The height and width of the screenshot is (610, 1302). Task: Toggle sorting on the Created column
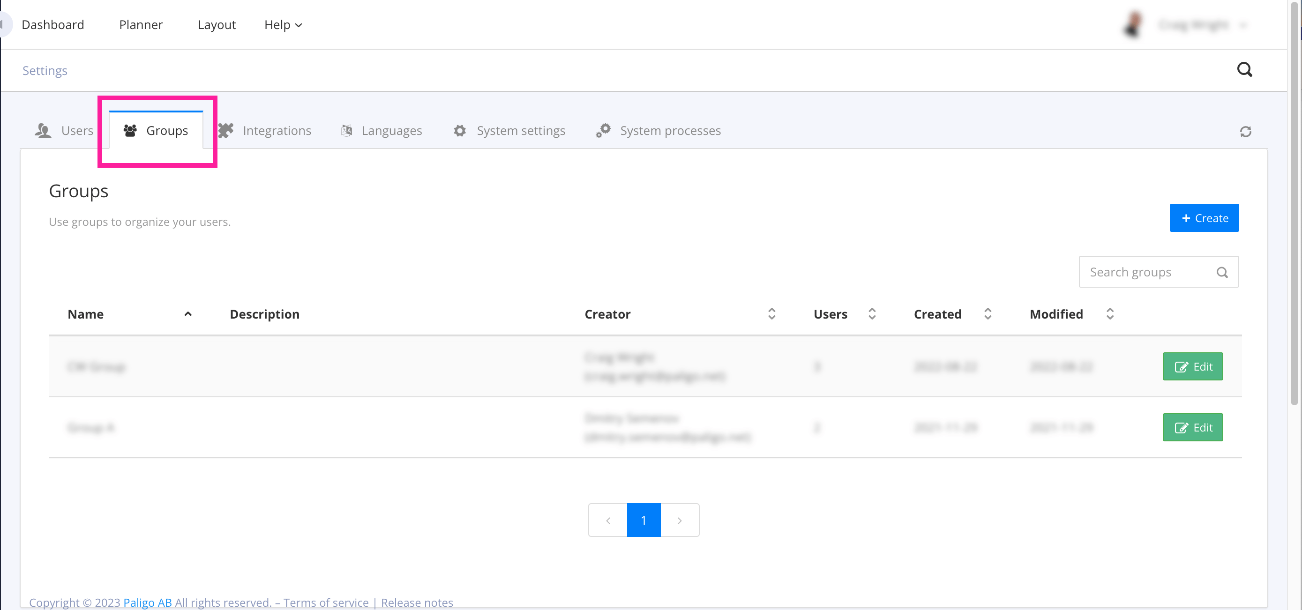pyautogui.click(x=988, y=314)
